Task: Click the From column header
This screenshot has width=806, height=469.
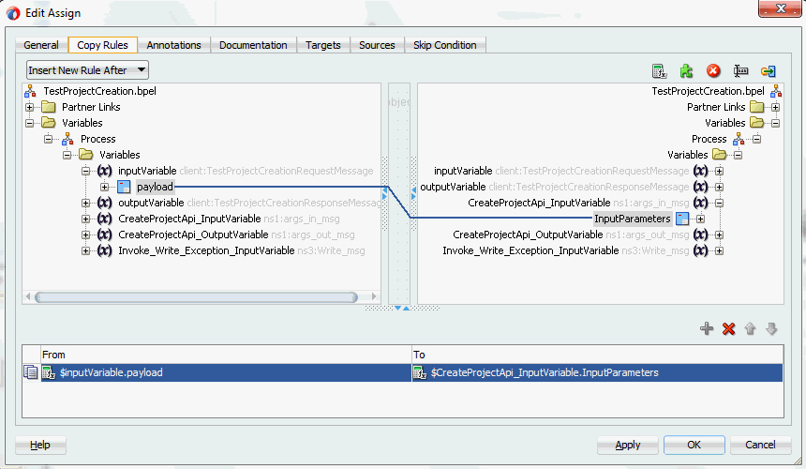Action: point(226,355)
